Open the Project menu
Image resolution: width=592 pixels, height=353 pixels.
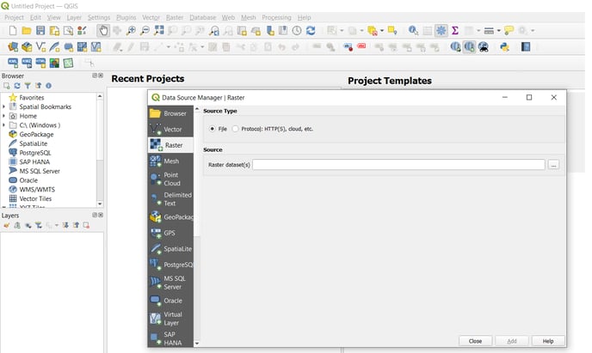[14, 17]
